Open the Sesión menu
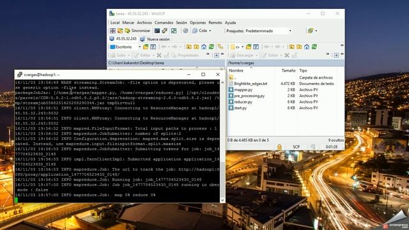 181,23
